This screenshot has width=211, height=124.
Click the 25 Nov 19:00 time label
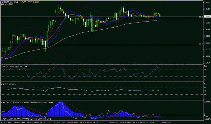point(59,123)
